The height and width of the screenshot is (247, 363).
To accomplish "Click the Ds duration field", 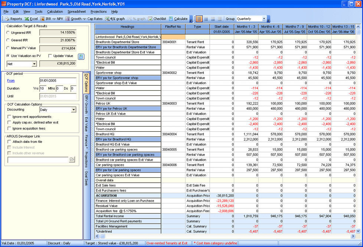I will tap(73, 89).
